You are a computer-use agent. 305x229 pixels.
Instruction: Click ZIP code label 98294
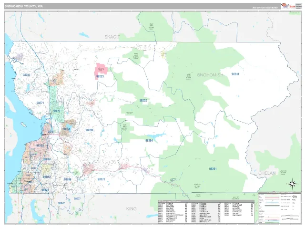(149, 140)
